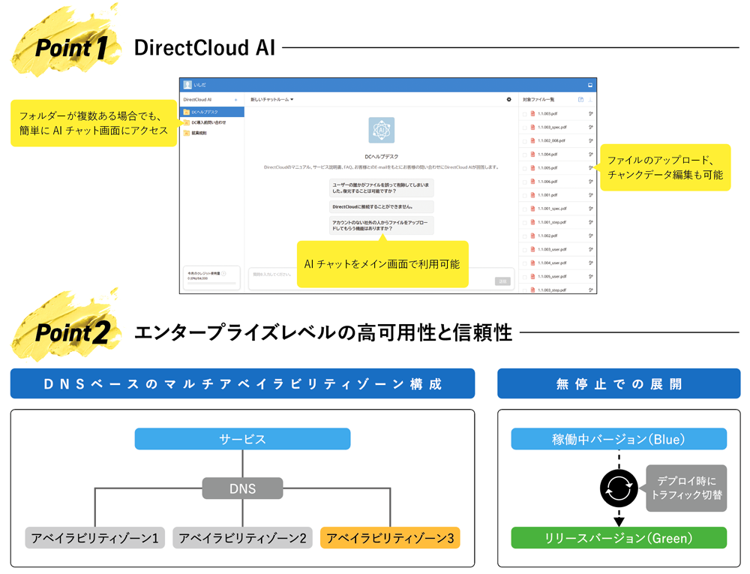Open the DC導入前問い合わせ folder
750x574 pixels.
208,122
